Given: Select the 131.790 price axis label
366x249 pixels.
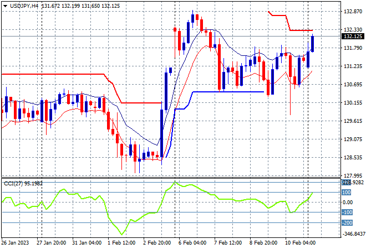Looking at the screenshot, I should (x=353, y=48).
